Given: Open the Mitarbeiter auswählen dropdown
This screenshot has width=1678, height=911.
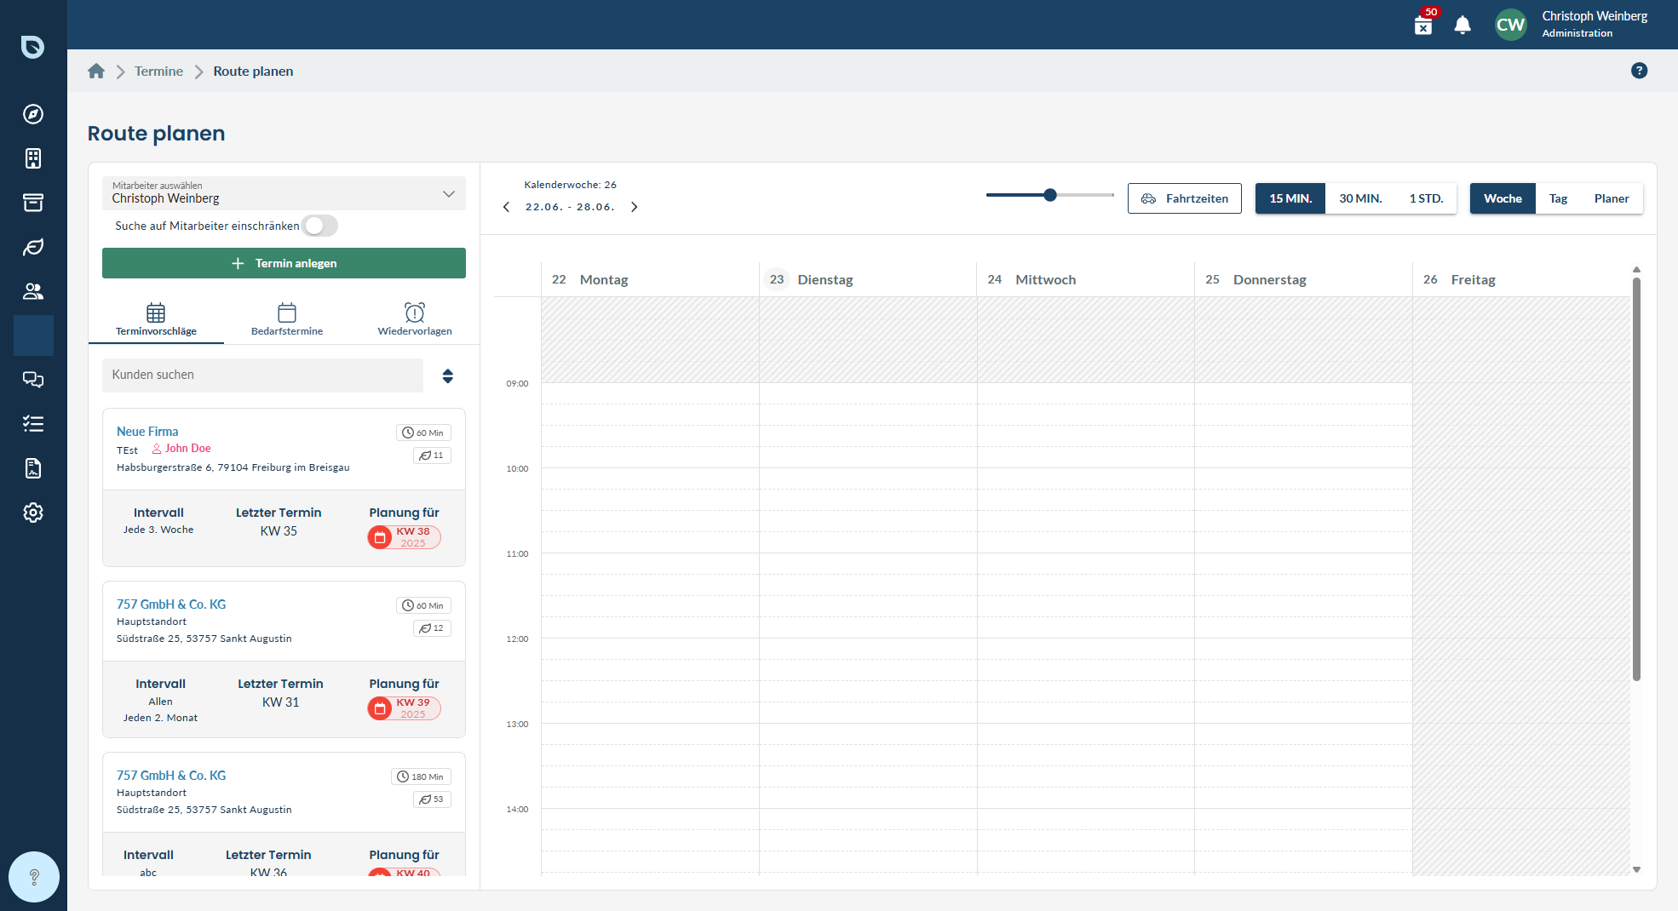Looking at the screenshot, I should pyautogui.click(x=284, y=193).
